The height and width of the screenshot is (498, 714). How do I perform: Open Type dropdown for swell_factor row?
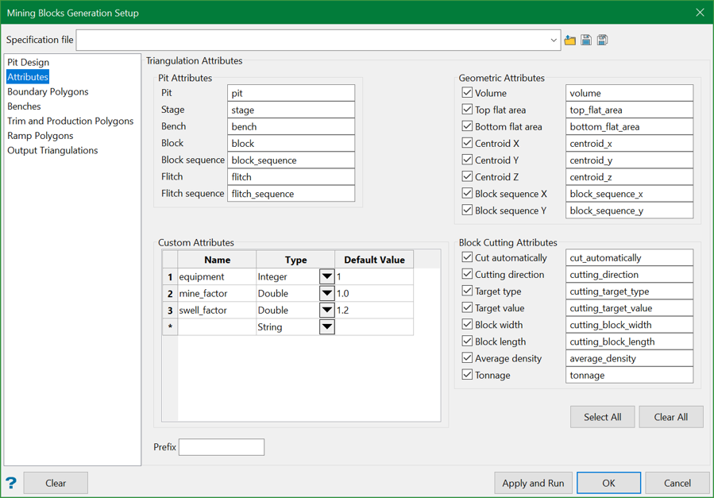(x=326, y=310)
